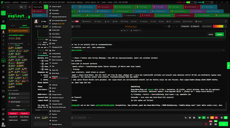
Task: Click Change Session icon
Action: [50, 94]
